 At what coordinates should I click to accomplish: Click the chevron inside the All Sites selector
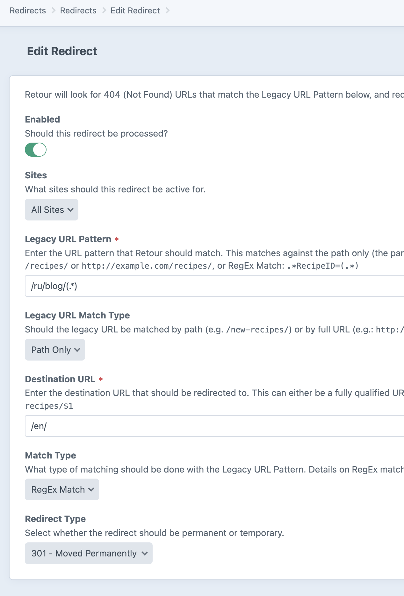(x=71, y=210)
